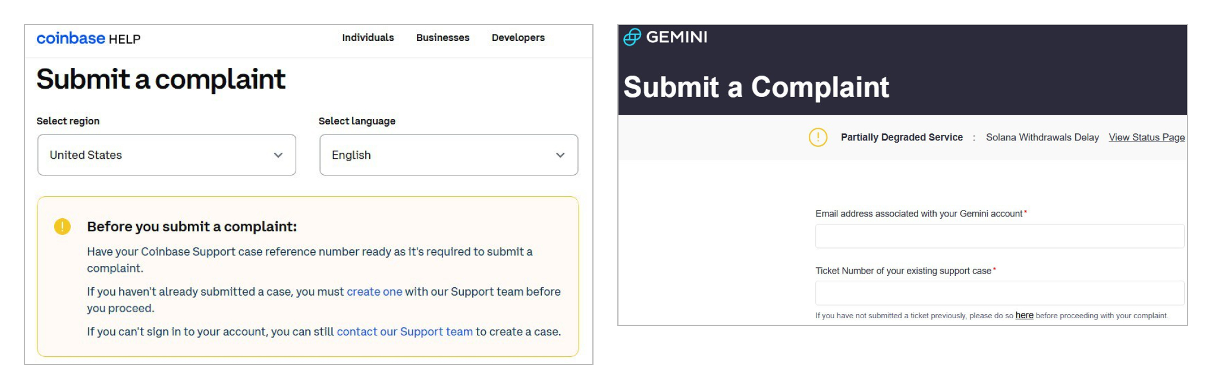Viewport: 1212px width, 389px height.
Task: Click the Ticket Number input field
Action: (x=999, y=293)
